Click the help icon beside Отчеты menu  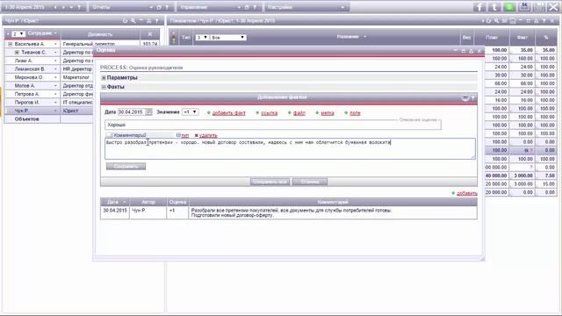168,7
